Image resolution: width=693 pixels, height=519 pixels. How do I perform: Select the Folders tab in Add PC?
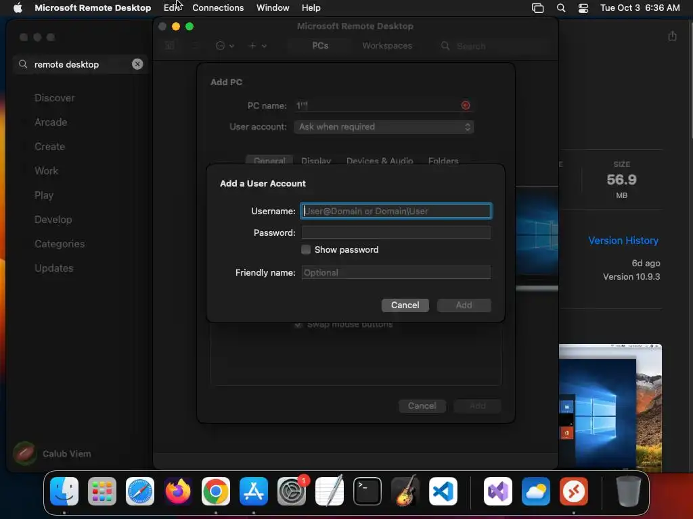point(443,161)
